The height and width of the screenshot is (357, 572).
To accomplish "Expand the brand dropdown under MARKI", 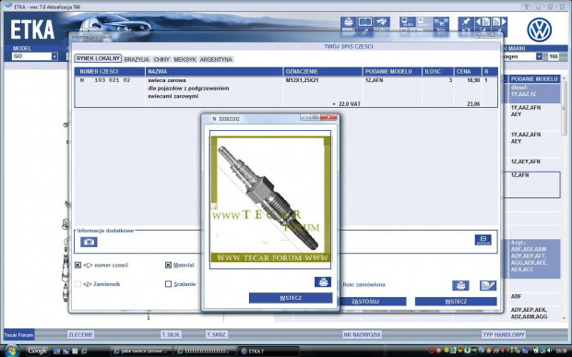I will [539, 56].
